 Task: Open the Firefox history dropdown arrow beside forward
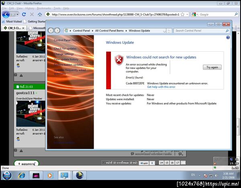coord(18,14)
